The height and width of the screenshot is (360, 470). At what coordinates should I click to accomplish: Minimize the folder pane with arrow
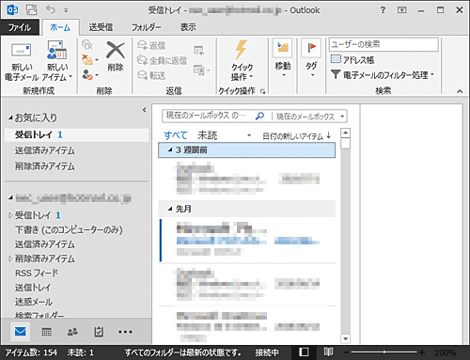144,110
